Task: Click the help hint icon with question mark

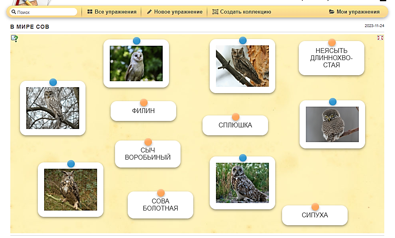Action: coord(14,38)
